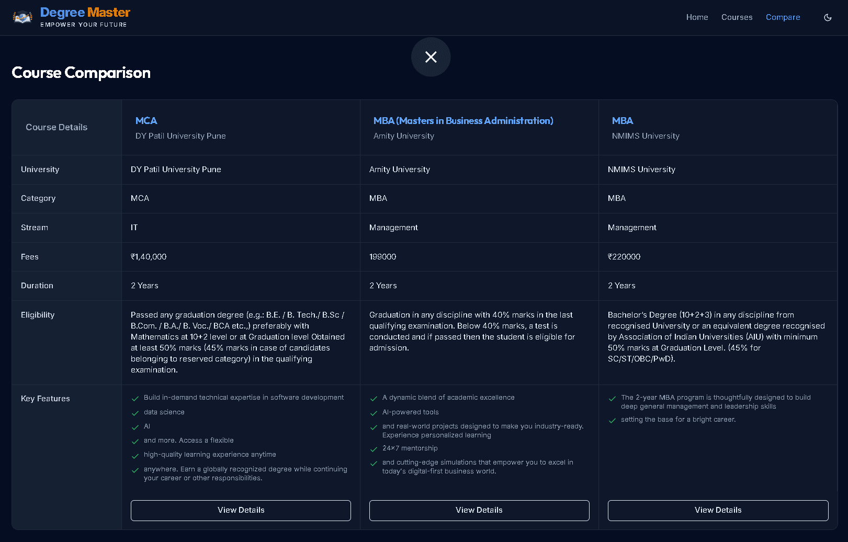Close the comparison with X button

click(x=431, y=57)
